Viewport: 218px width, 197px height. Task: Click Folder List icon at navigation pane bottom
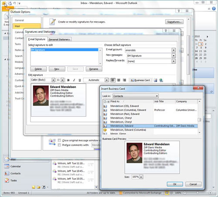point(38,187)
